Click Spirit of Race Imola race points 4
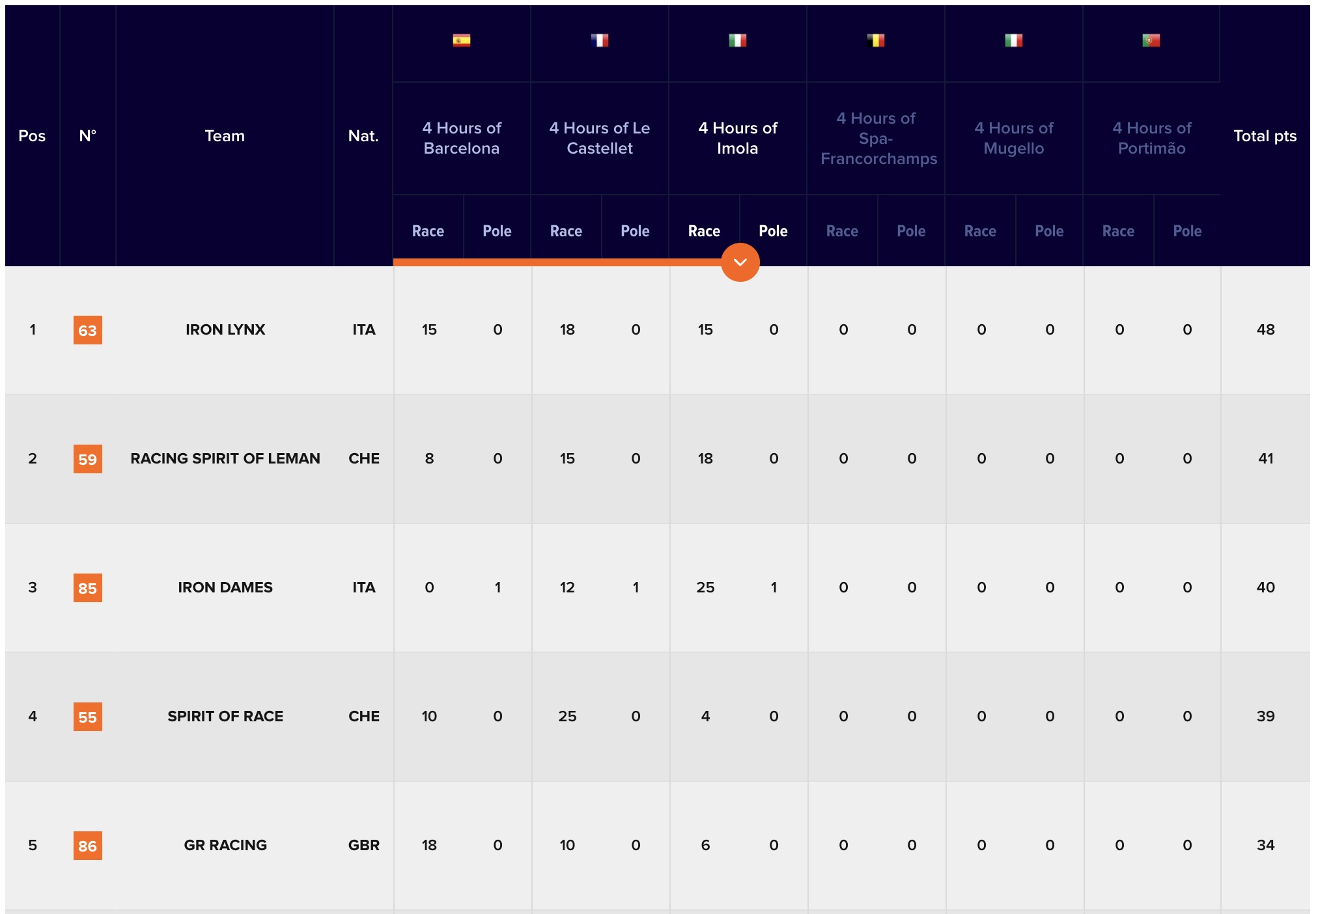 (705, 716)
